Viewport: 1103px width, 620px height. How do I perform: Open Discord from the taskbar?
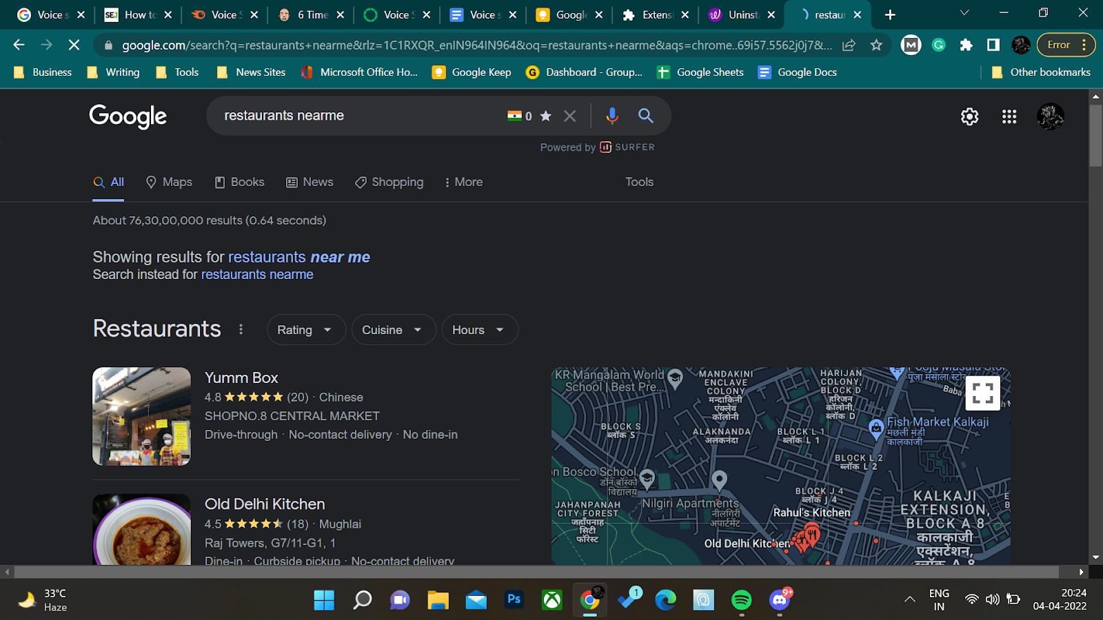(780, 600)
